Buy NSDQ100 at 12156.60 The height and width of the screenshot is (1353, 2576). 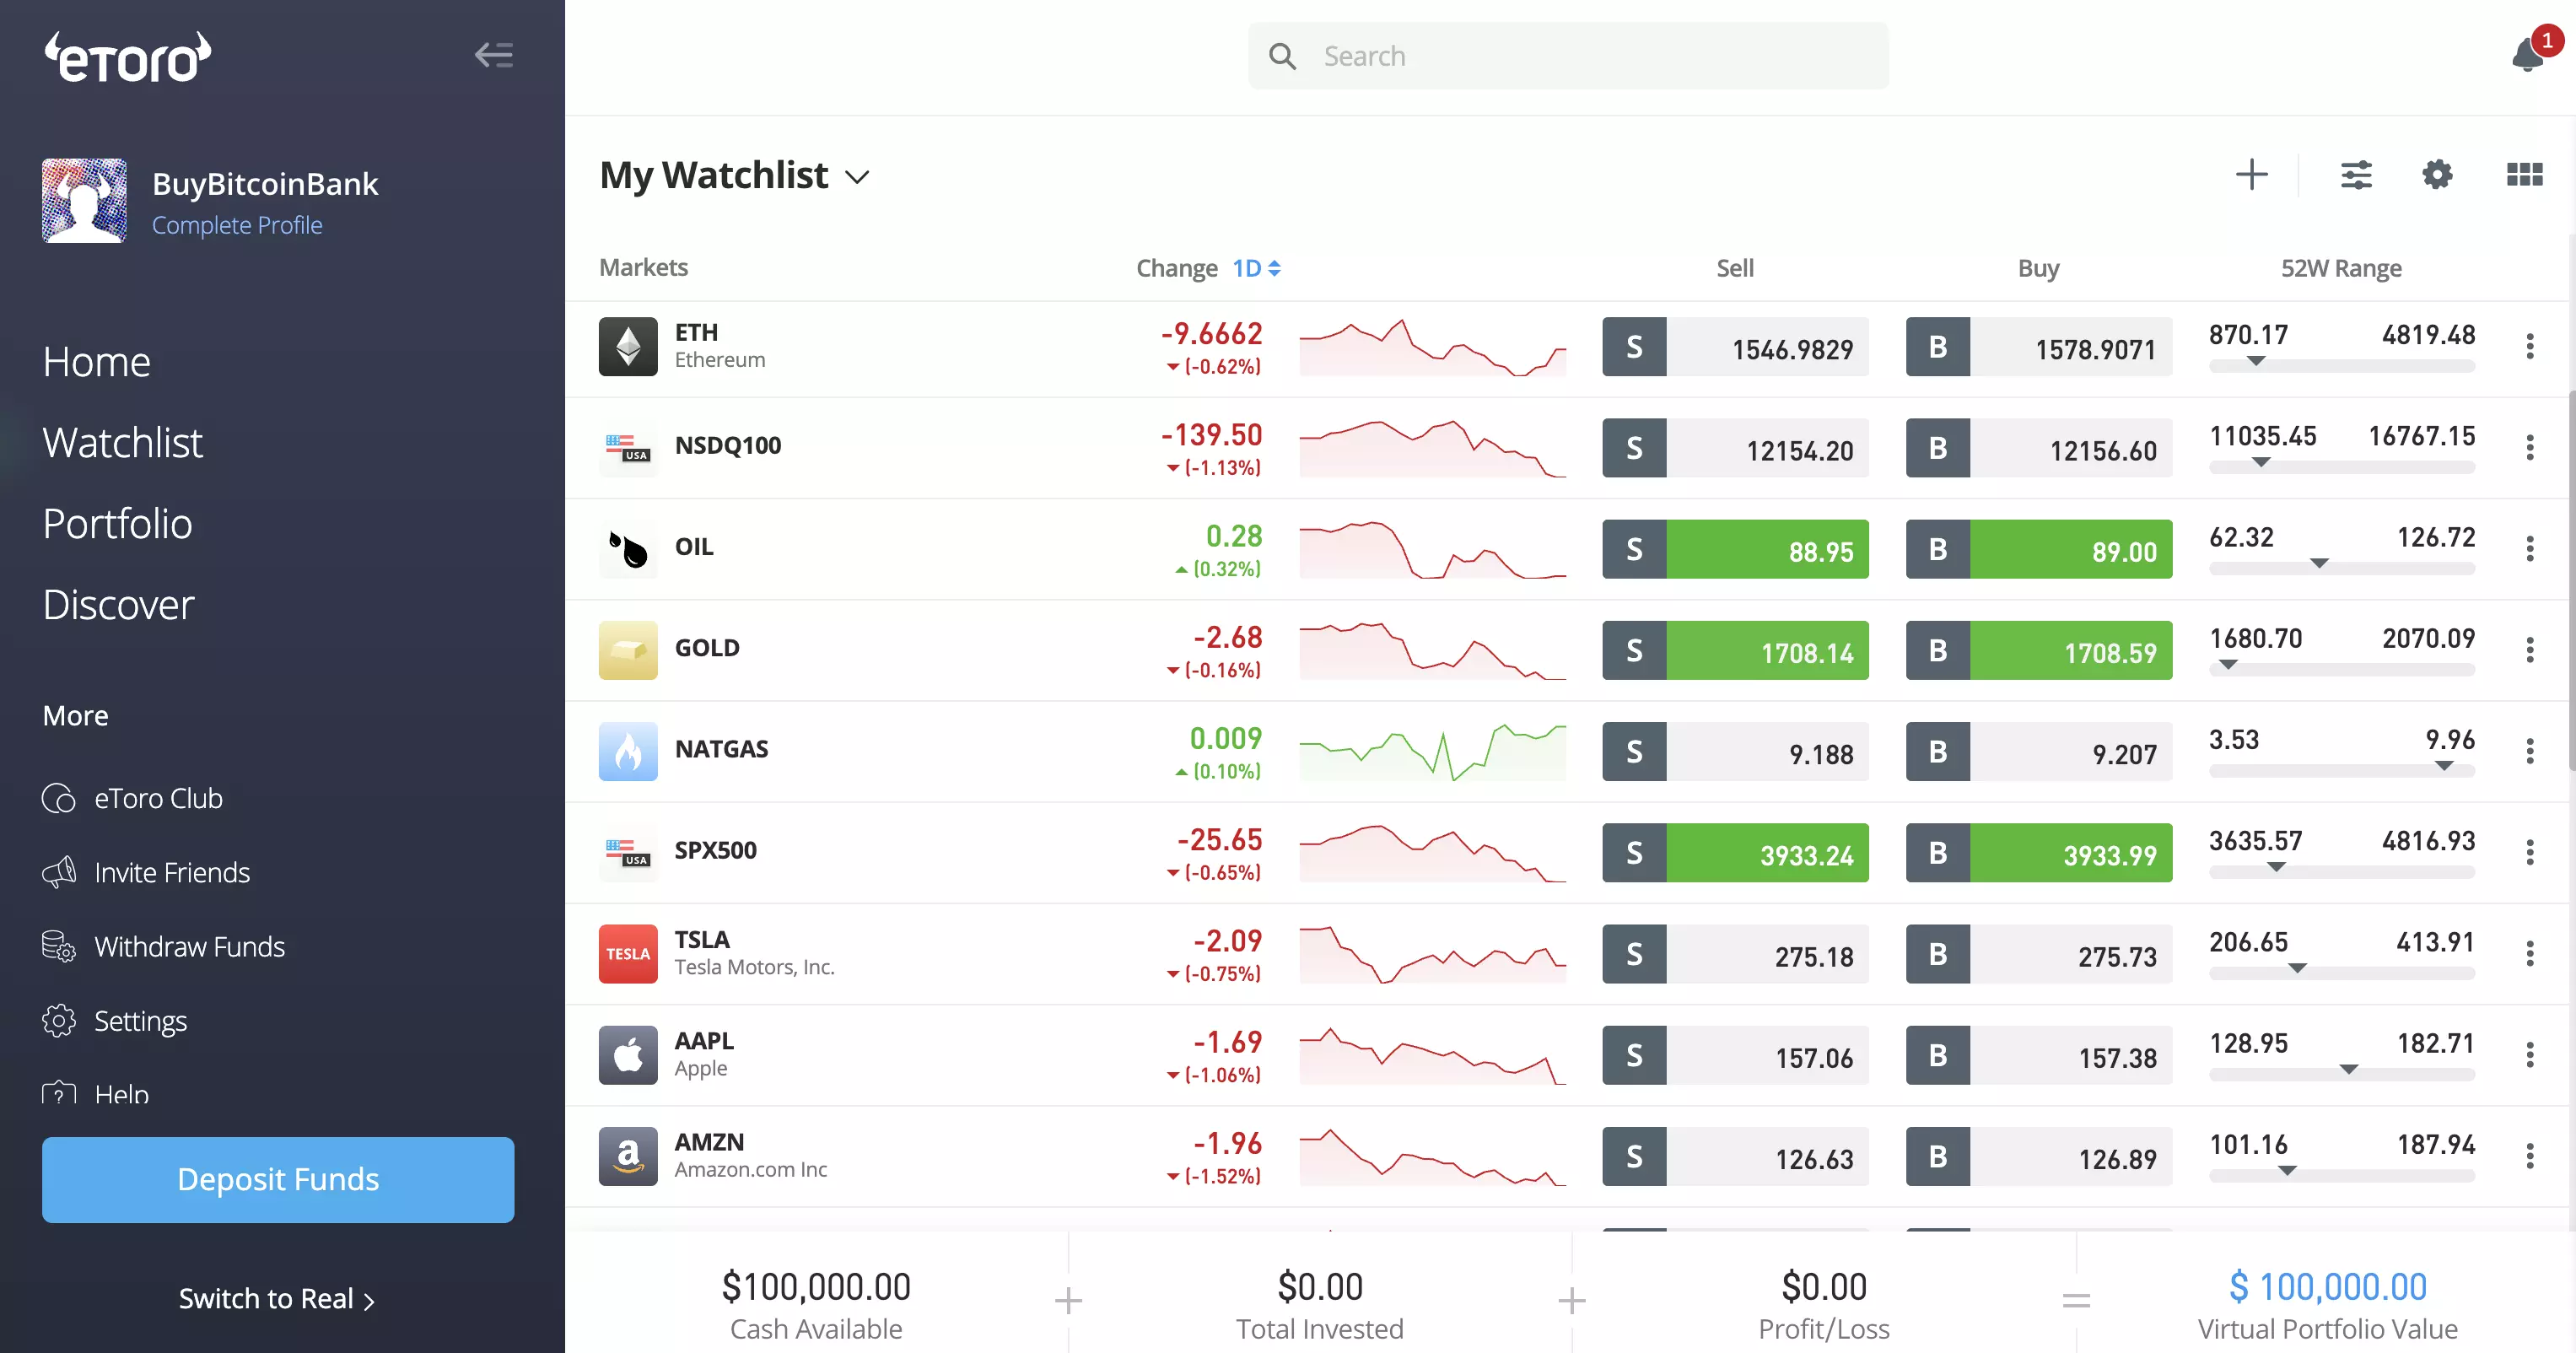tap(2039, 448)
